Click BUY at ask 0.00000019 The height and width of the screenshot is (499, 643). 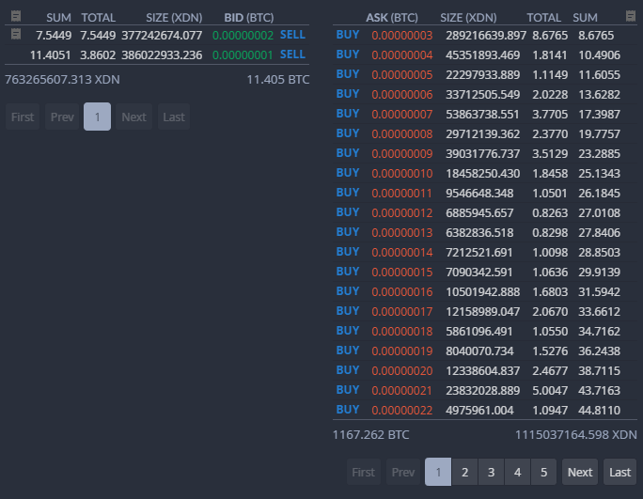click(x=348, y=351)
